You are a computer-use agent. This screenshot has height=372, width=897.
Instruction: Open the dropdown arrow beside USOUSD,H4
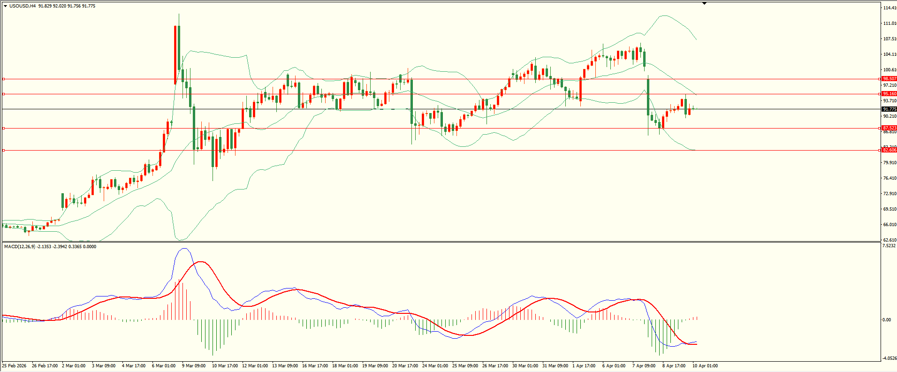(x=5, y=6)
